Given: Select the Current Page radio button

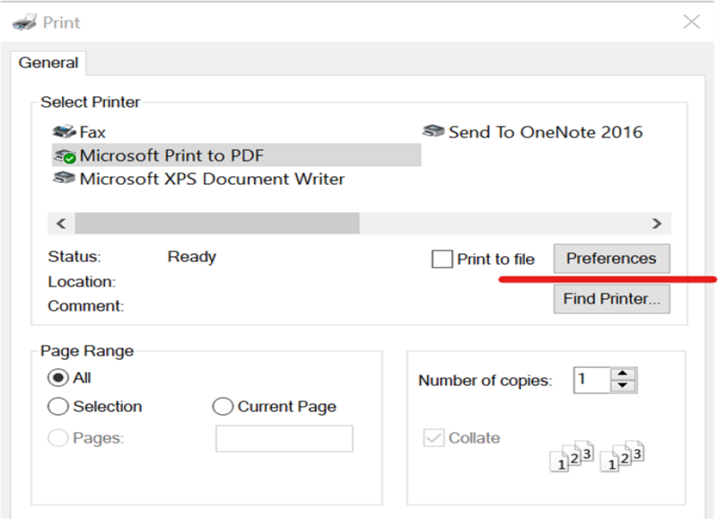Looking at the screenshot, I should (x=223, y=407).
